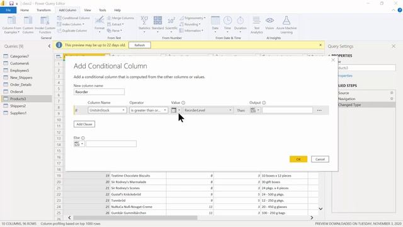403x227 pixels.
Task: Click the Value info icon
Action: tap(183, 103)
